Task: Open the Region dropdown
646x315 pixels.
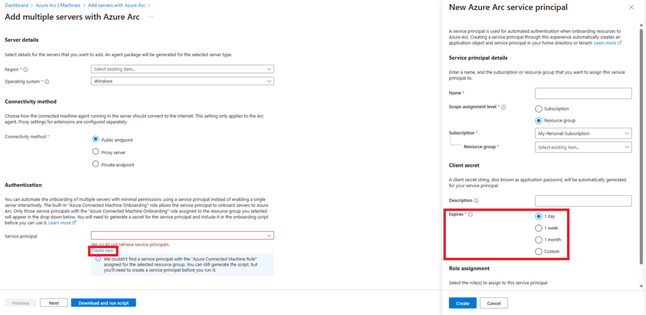Action: 182,69
